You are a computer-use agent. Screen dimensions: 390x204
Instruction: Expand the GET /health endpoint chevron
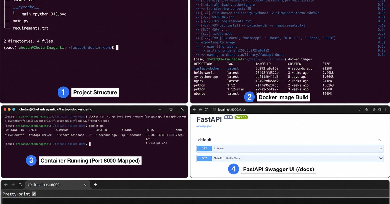pos(381,158)
